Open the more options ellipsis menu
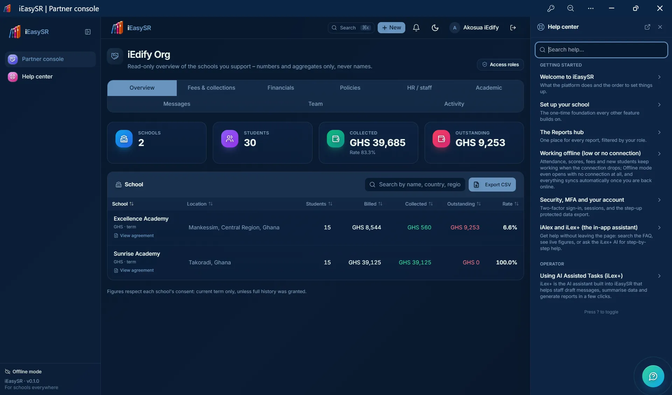 [591, 8]
